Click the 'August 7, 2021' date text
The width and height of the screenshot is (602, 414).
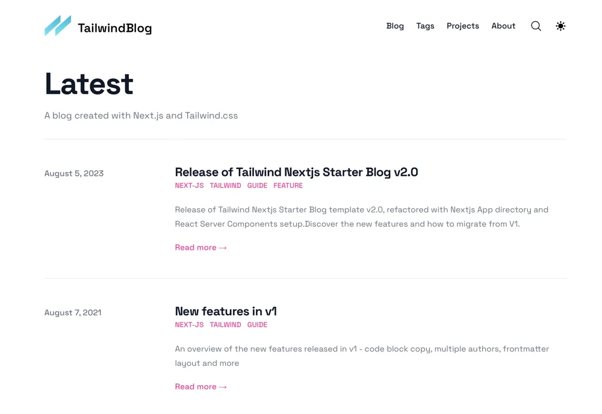pos(73,313)
